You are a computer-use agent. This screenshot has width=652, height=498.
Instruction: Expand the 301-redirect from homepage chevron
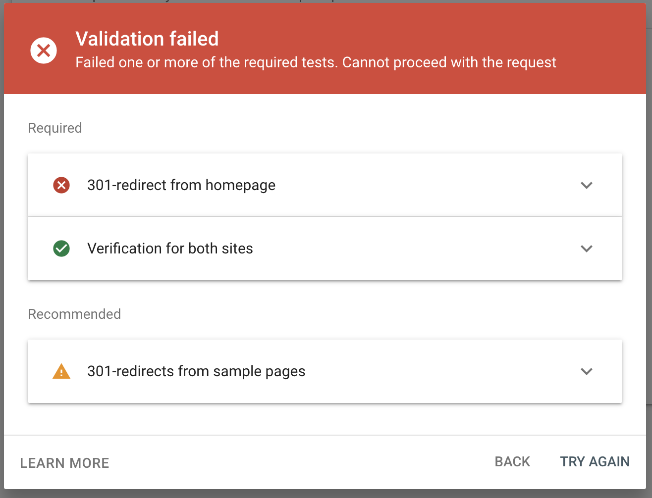[587, 185]
